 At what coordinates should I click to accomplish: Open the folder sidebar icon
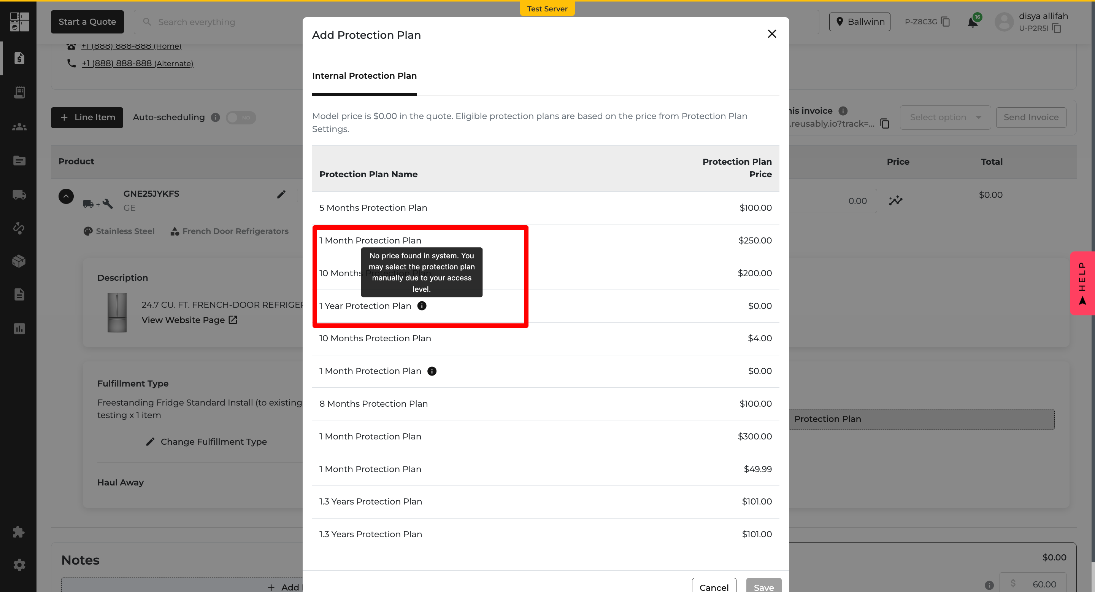point(19,160)
